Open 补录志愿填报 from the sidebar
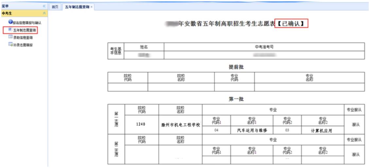 23,45
